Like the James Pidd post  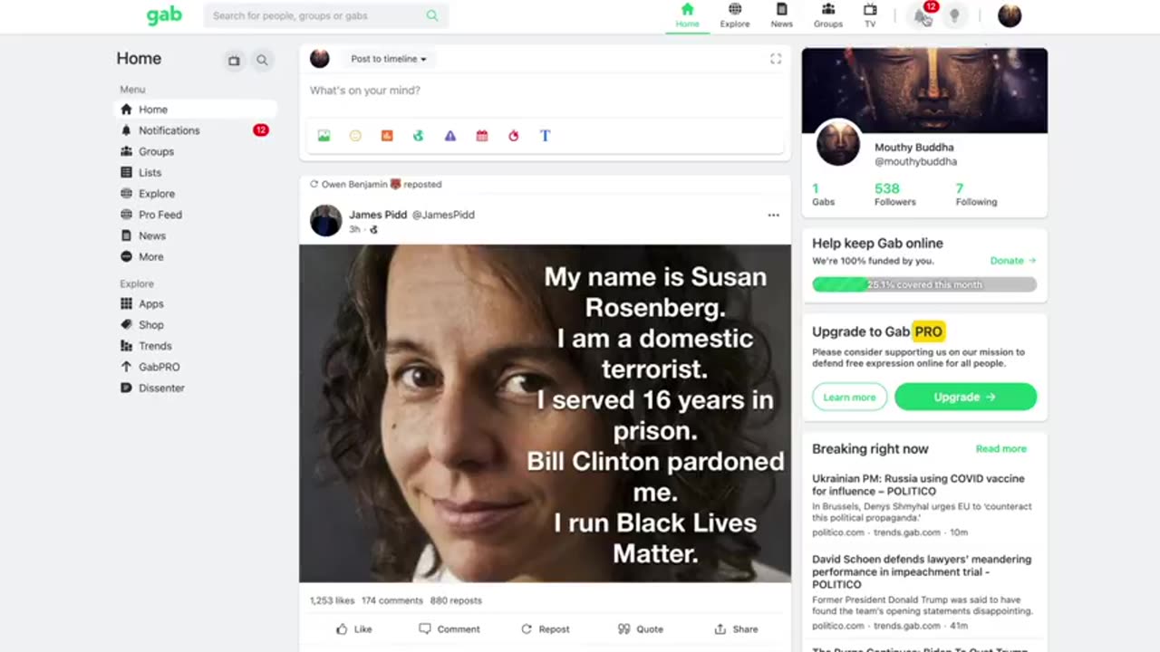tap(354, 628)
